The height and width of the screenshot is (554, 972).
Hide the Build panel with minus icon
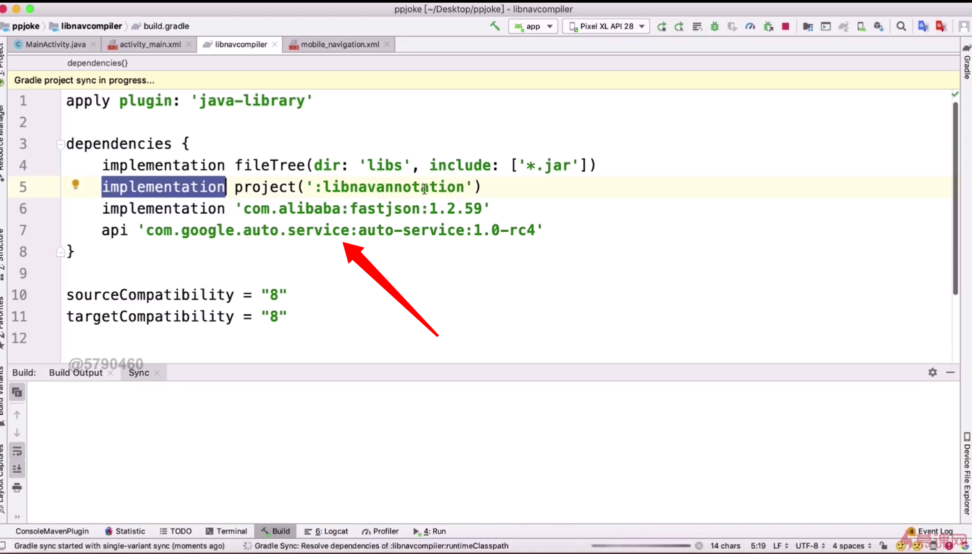pos(951,373)
